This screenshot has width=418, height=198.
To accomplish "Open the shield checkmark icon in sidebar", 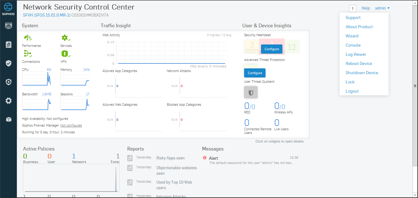I will tap(8, 63).
